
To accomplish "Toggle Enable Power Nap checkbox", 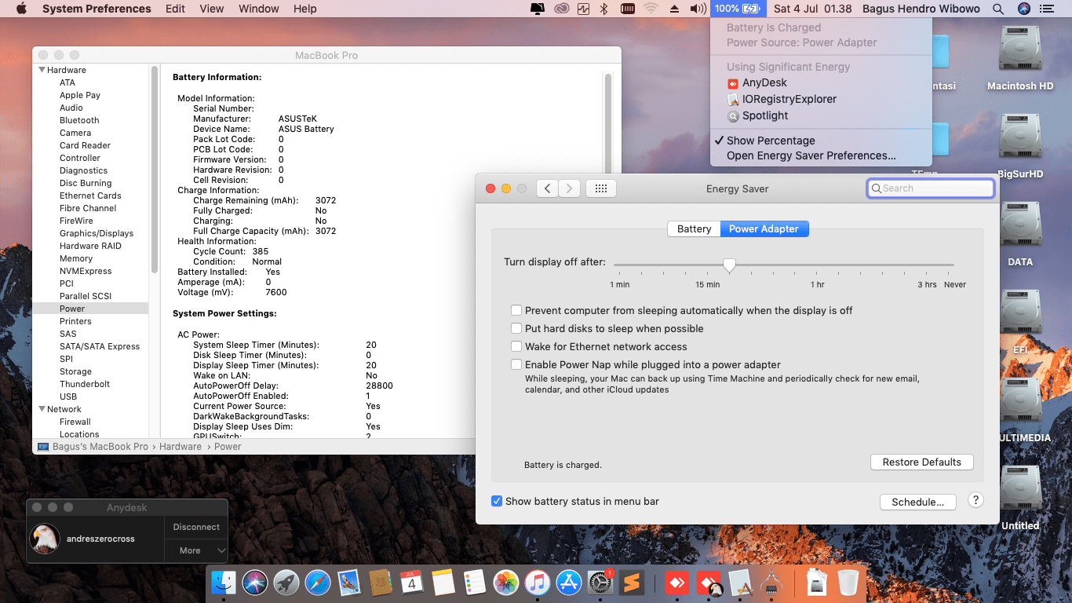I will click(516, 365).
